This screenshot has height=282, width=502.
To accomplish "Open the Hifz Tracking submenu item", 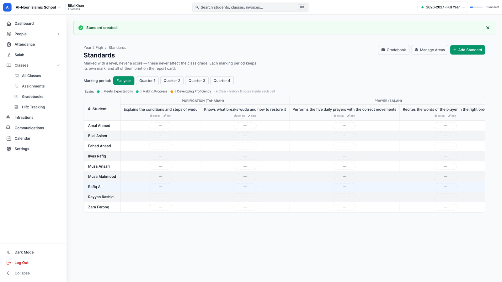I will [x=34, y=107].
